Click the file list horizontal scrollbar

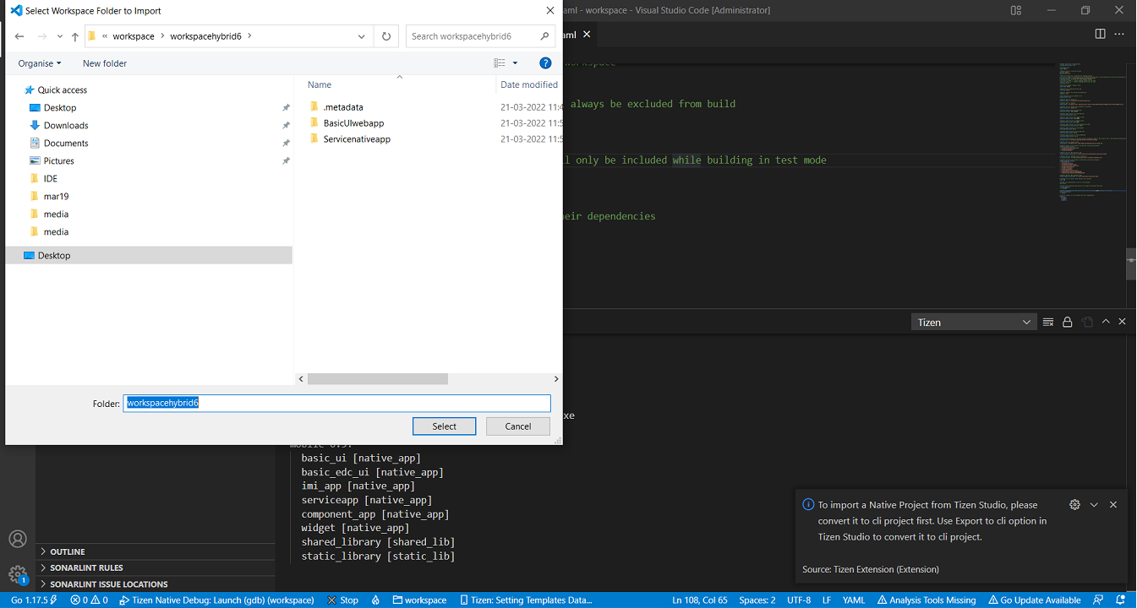pos(377,379)
